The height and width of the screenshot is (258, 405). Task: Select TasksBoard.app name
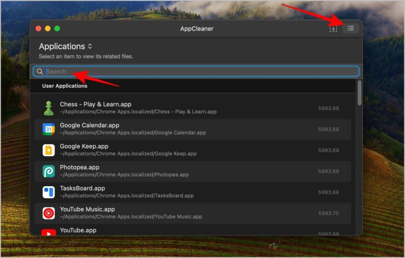point(82,188)
